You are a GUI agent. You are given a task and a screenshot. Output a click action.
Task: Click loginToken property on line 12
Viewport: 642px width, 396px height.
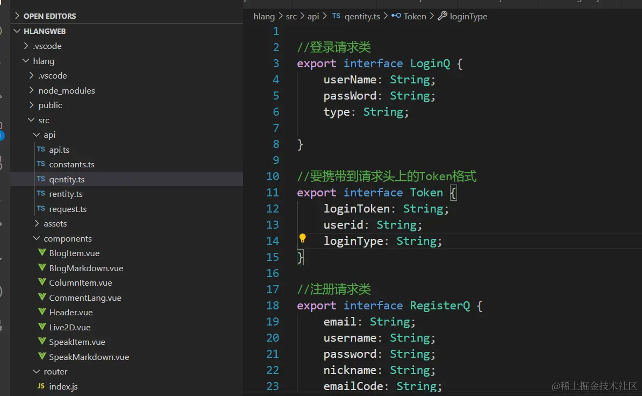[x=356, y=209]
